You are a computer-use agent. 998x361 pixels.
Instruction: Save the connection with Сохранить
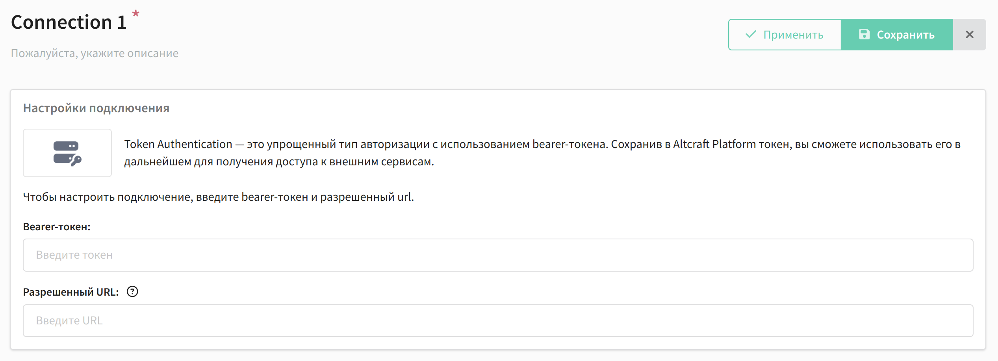897,35
